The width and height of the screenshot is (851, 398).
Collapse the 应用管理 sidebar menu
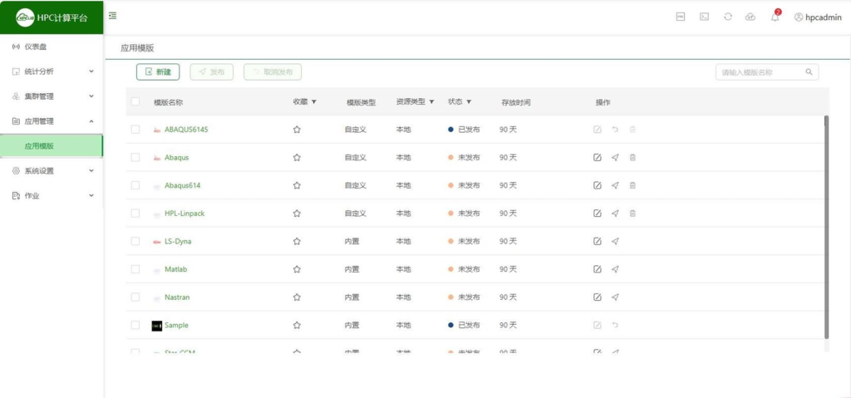52,121
